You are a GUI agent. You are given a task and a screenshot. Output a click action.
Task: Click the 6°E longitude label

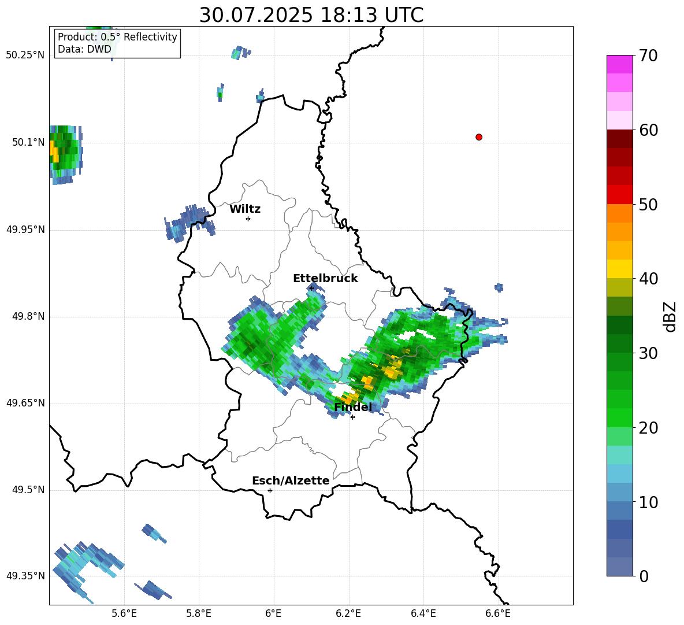273,613
